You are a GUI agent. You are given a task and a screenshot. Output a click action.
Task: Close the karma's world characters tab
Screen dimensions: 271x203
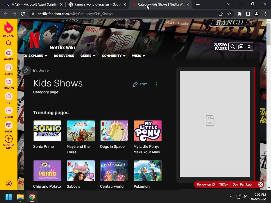point(125,4)
